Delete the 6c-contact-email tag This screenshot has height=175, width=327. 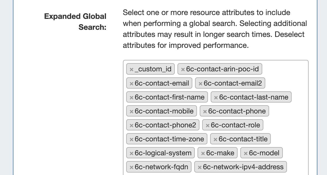click(131, 83)
